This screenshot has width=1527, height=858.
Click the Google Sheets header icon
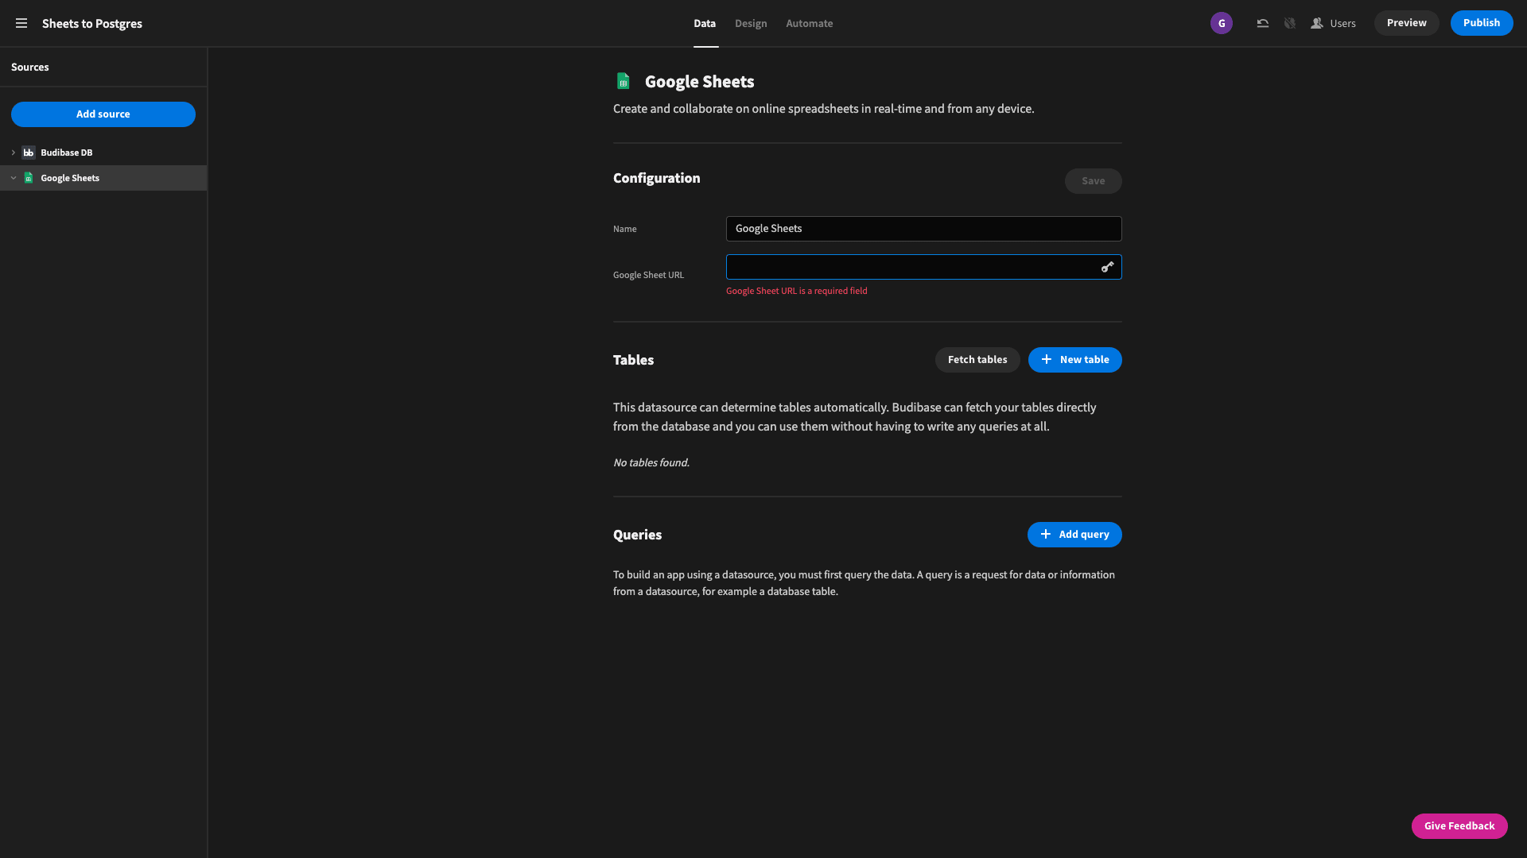(624, 81)
